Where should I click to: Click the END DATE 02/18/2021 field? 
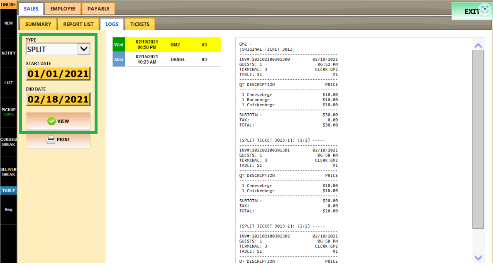58,99
